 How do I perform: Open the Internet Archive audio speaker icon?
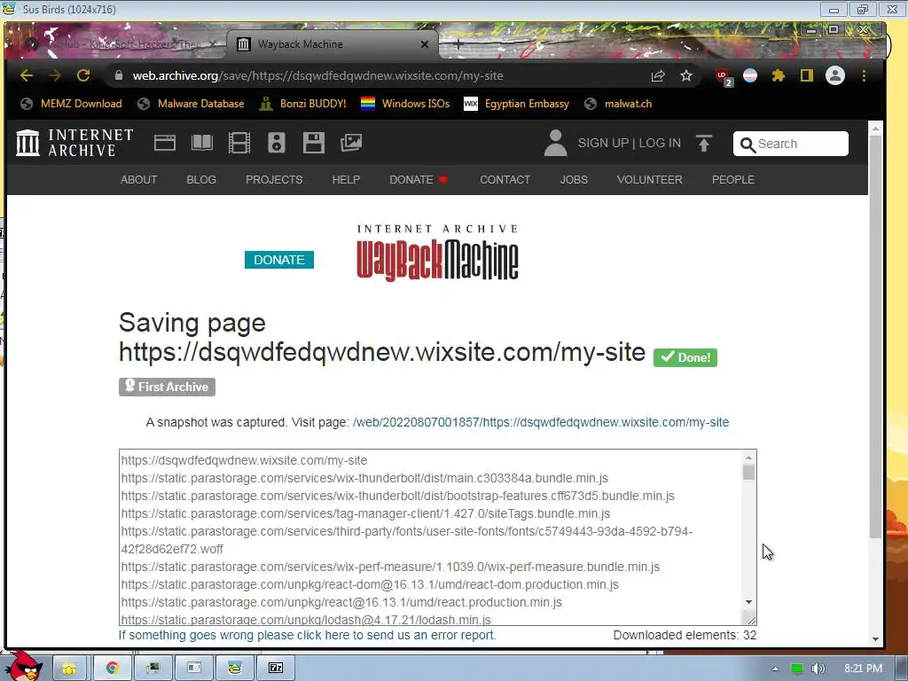point(277,143)
